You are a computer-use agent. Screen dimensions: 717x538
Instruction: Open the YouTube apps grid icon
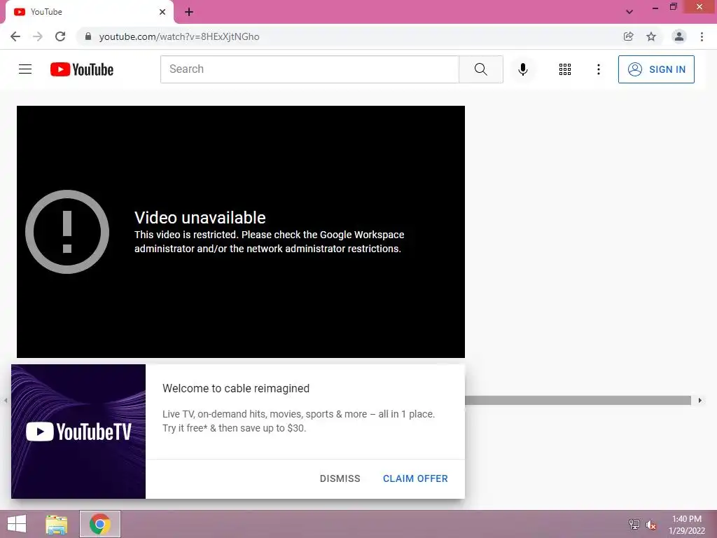coord(565,69)
